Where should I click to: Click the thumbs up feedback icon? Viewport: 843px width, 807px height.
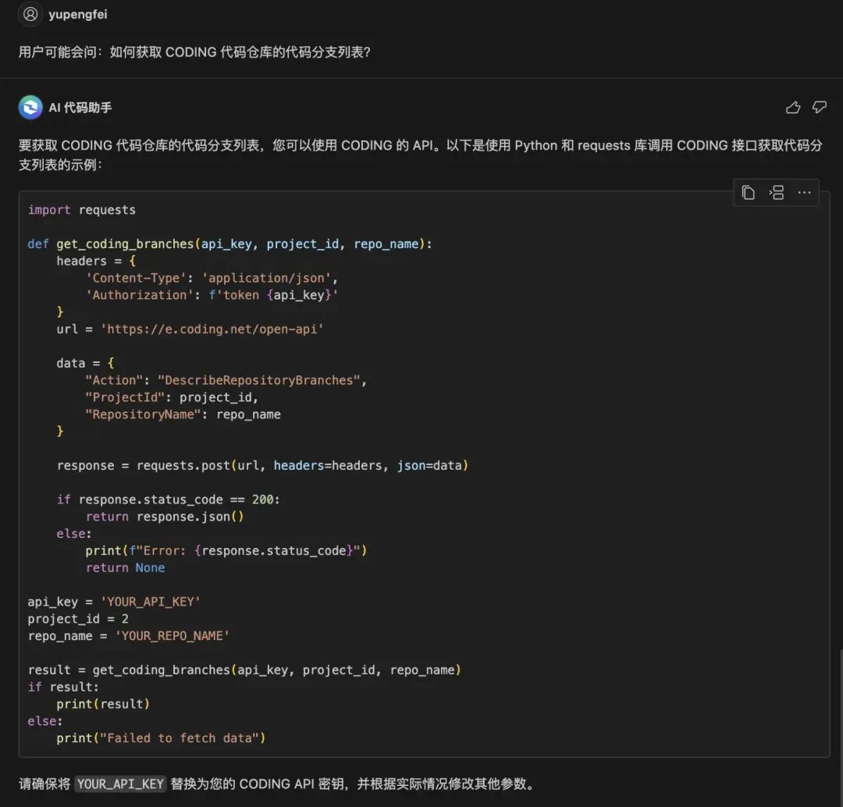[793, 108]
